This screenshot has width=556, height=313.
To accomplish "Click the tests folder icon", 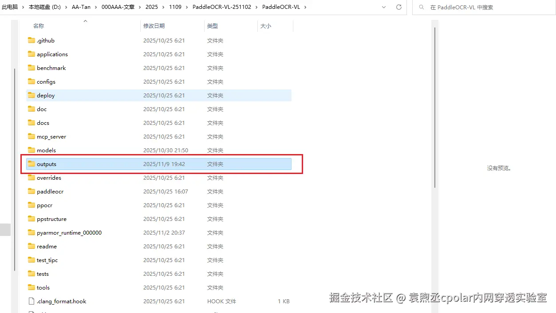I will pos(31,274).
